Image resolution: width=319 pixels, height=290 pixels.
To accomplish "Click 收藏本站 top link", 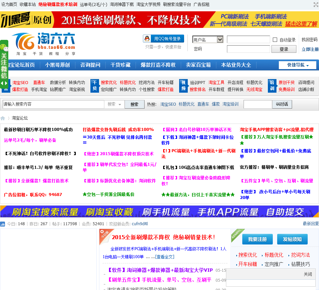I will pyautogui.click(x=28, y=4).
